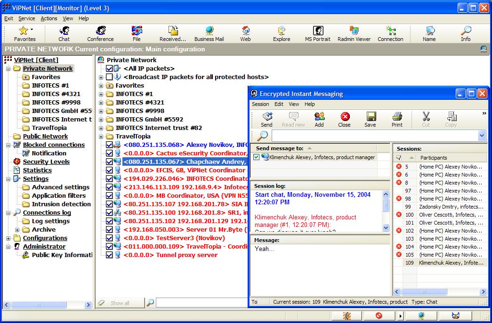Open the Favorites toolbar star icon
Screen dimensions: 492x323
pos(23,31)
